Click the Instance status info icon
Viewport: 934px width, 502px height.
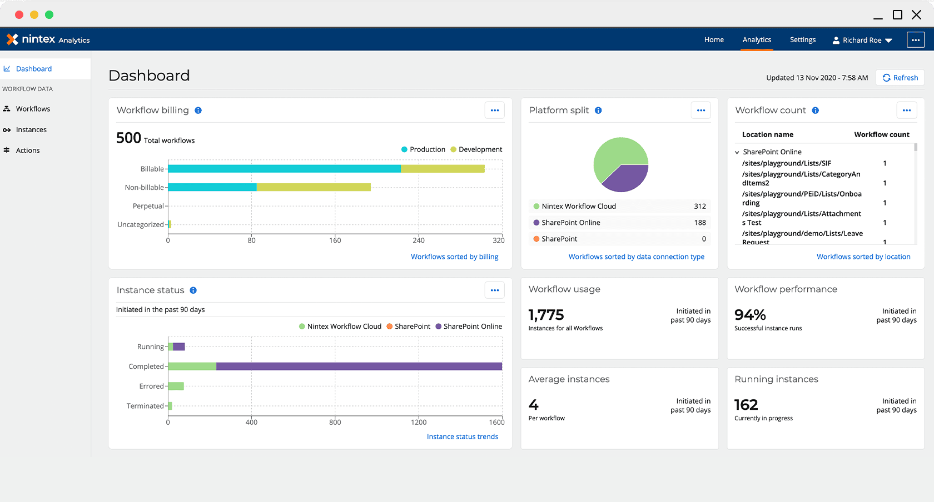193,290
